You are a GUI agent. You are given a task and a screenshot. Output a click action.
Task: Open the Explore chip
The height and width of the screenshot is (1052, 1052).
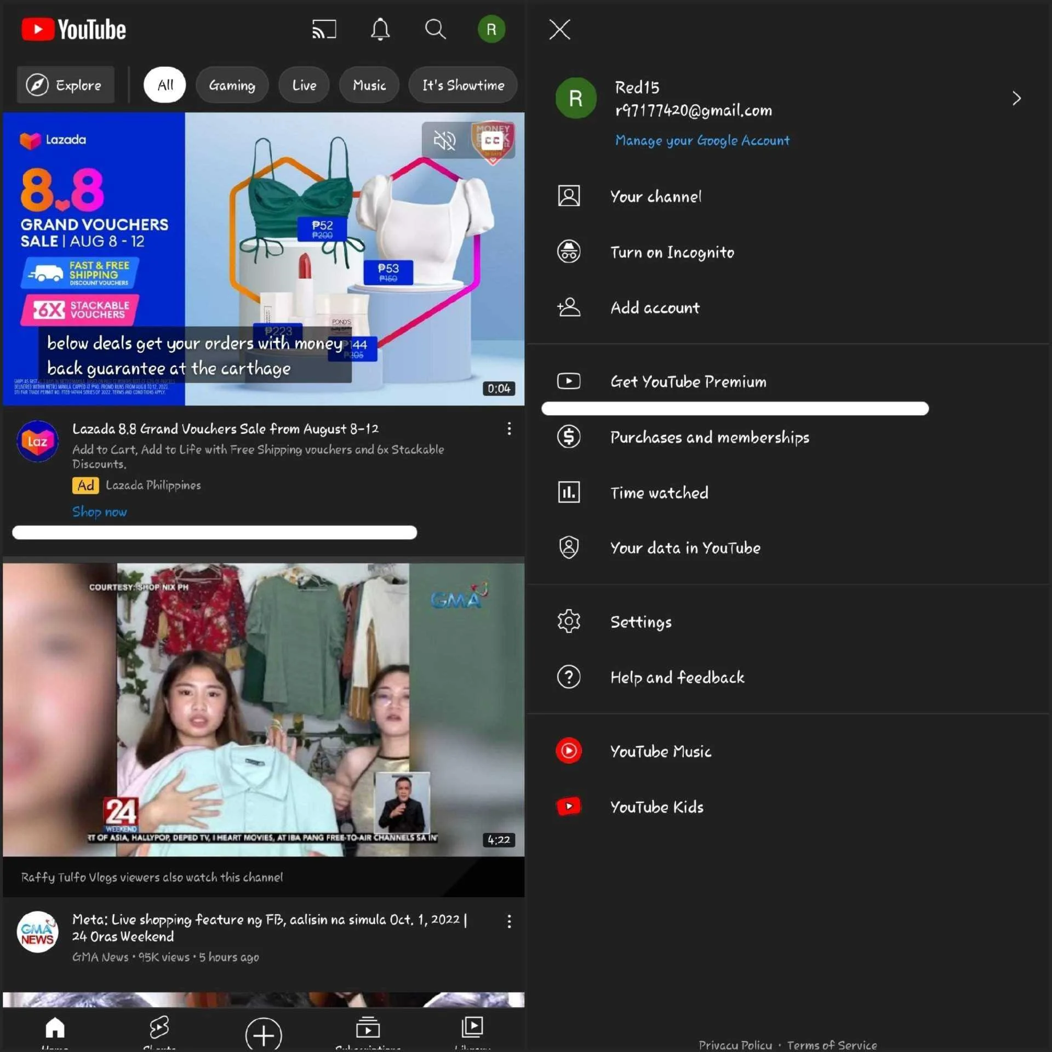pyautogui.click(x=66, y=85)
